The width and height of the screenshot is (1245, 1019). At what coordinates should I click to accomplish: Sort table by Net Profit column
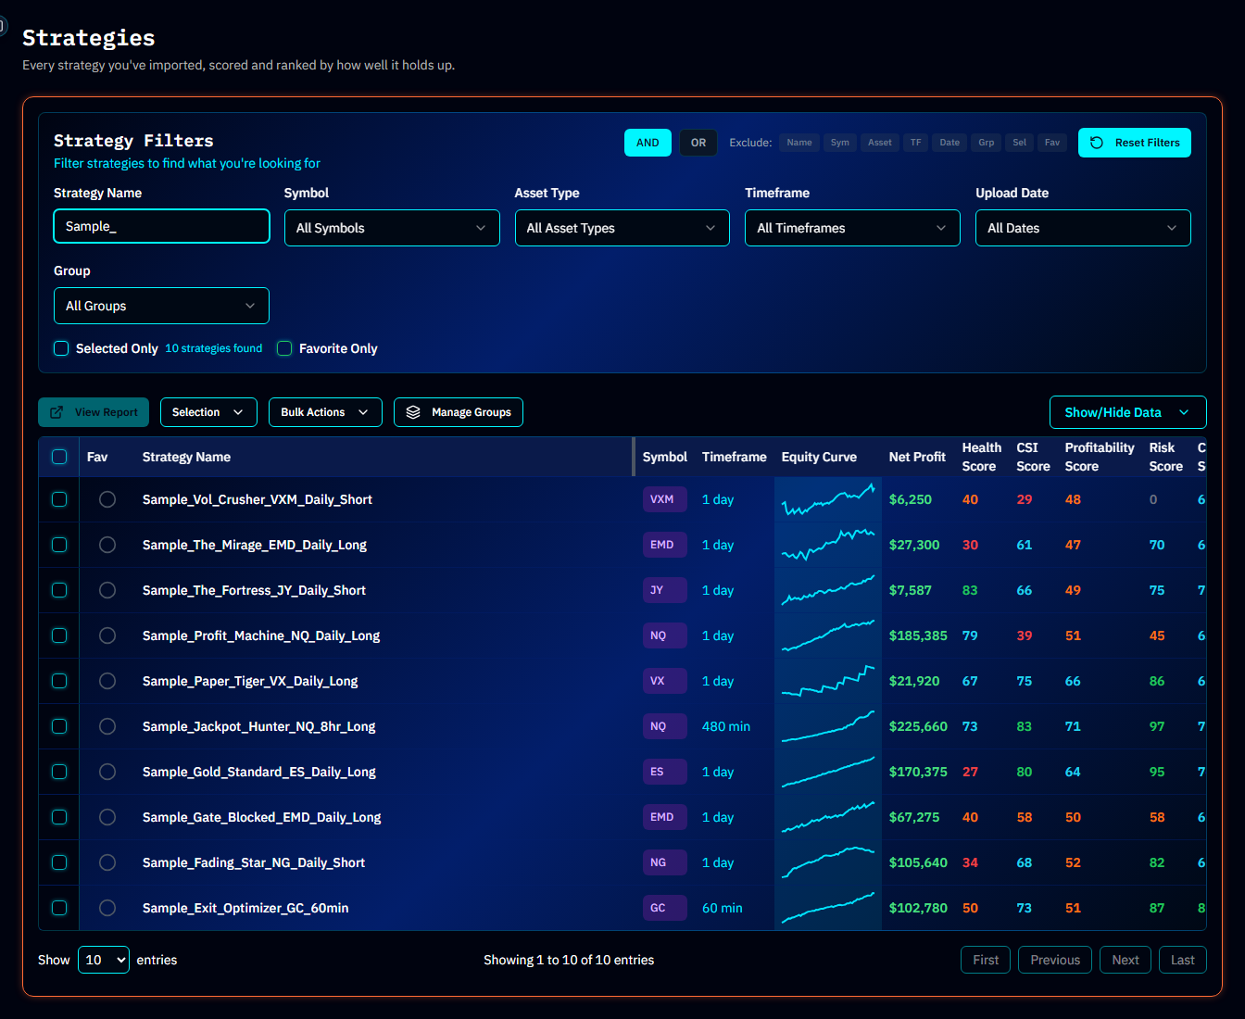(x=917, y=457)
